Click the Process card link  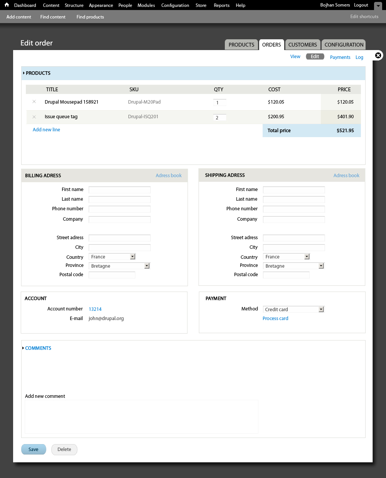[x=275, y=318]
